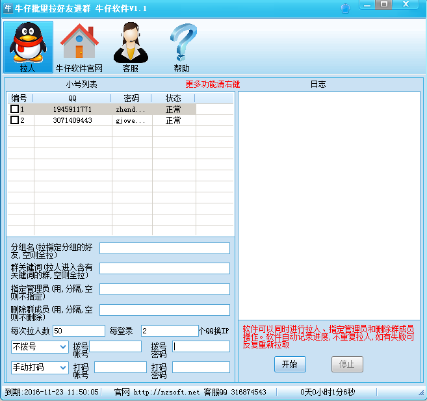The height and width of the screenshot is (401, 427).
Task: Click the 日志 heading label
Action: coord(318,84)
